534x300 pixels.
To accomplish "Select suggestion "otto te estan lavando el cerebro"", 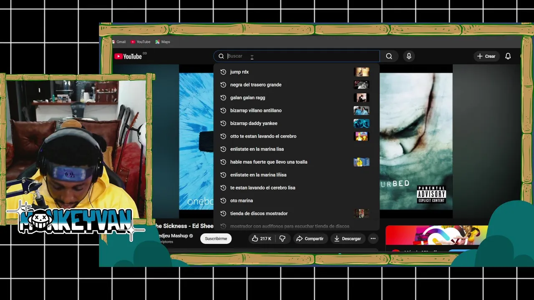I will [x=296, y=136].
